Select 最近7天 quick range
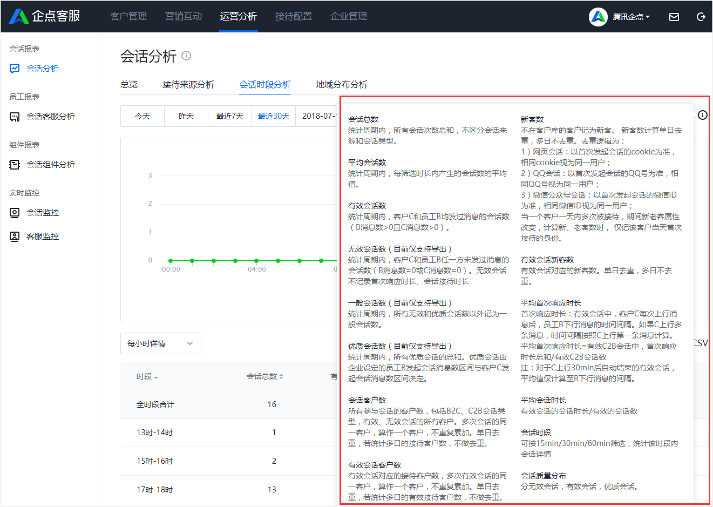 (x=229, y=116)
